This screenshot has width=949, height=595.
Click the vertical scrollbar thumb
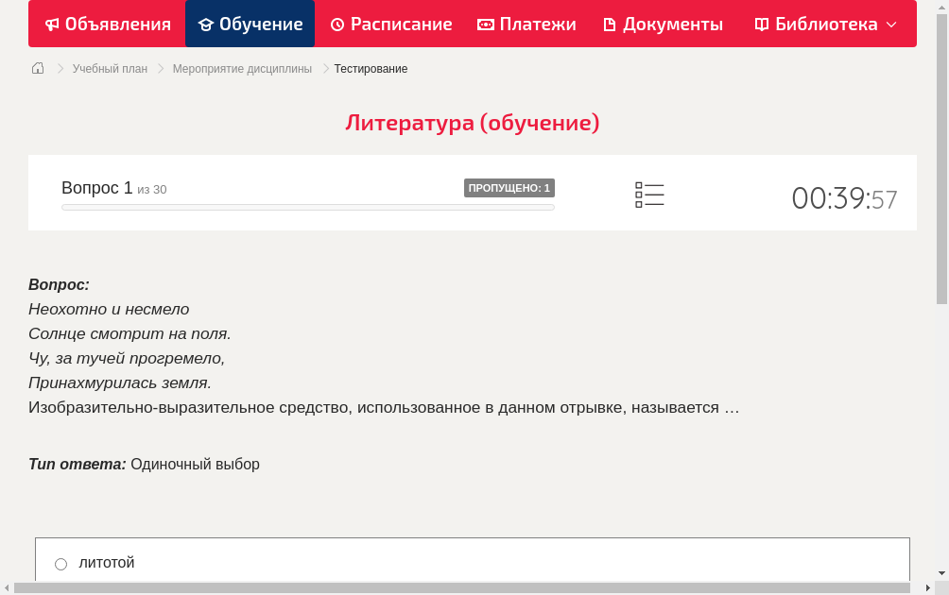click(941, 159)
